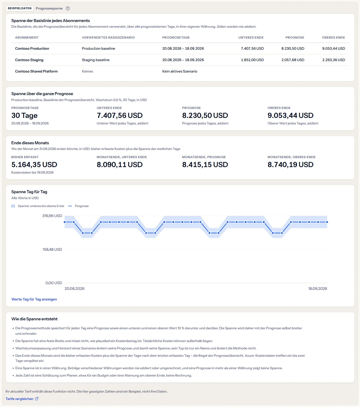Follow the Tarife vergleichen link

click(22, 399)
